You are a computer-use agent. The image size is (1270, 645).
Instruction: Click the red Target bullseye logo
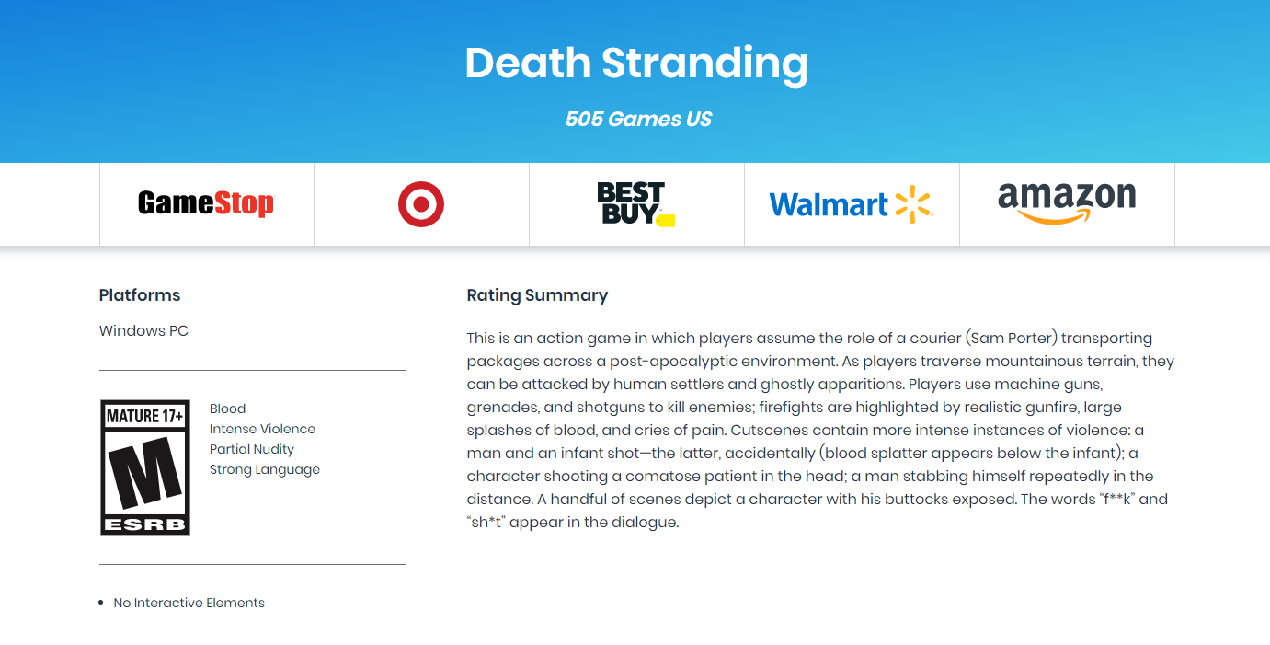coord(421,203)
